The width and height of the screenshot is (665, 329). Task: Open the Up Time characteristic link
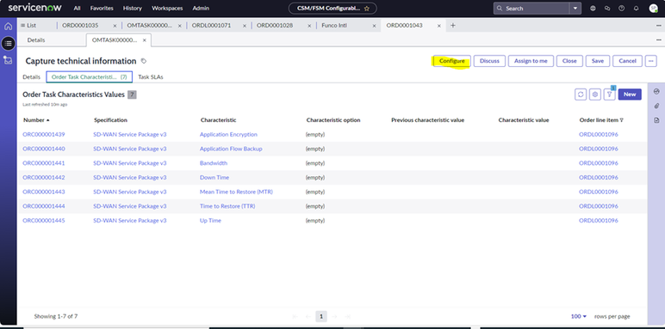pos(210,221)
